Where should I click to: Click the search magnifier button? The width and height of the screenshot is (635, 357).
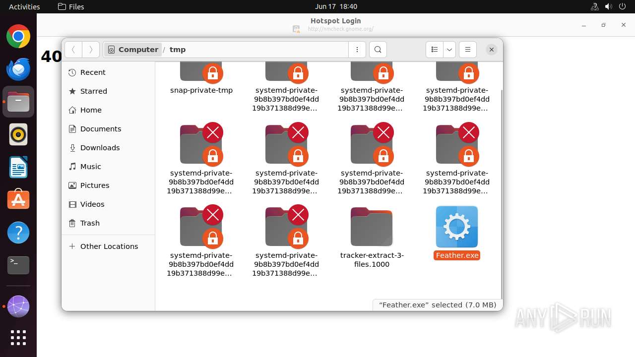[x=378, y=50]
